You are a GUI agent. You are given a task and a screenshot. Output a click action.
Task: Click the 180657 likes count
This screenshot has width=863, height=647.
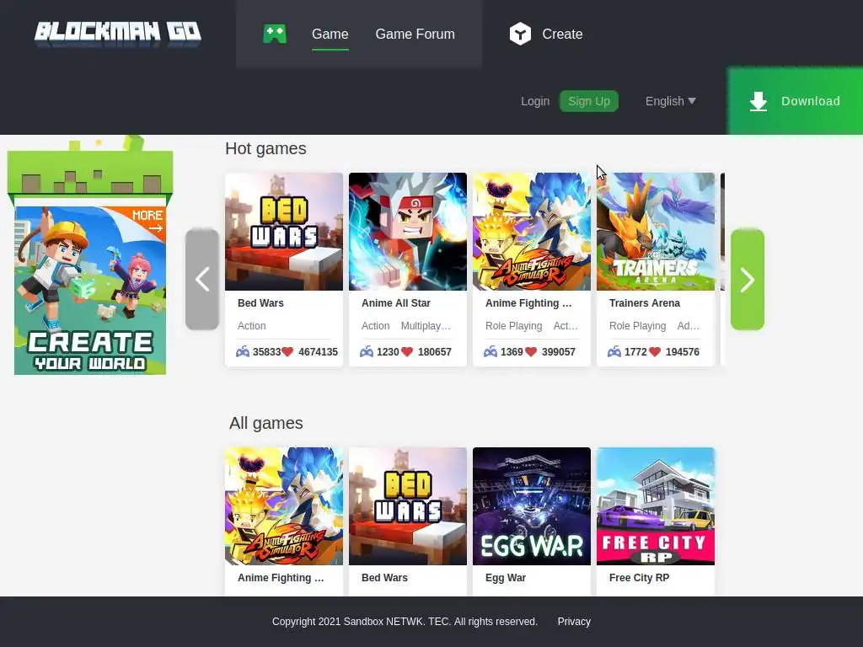tap(434, 352)
